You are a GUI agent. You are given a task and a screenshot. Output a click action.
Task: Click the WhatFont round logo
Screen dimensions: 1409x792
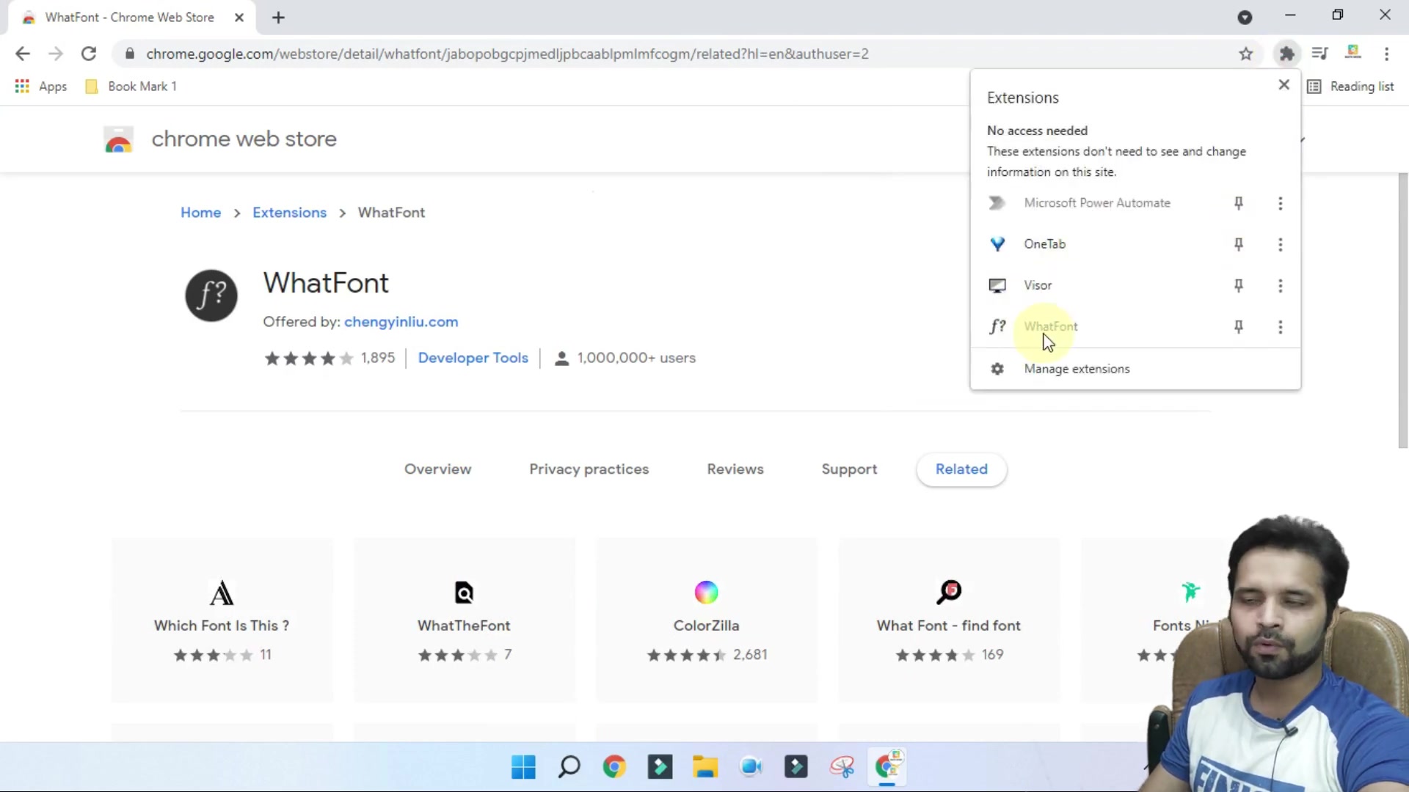tap(211, 295)
